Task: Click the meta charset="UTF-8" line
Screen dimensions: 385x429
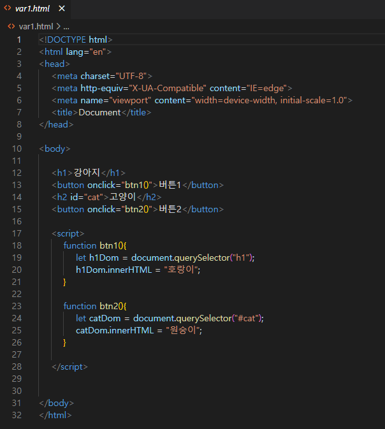Action: [x=102, y=76]
